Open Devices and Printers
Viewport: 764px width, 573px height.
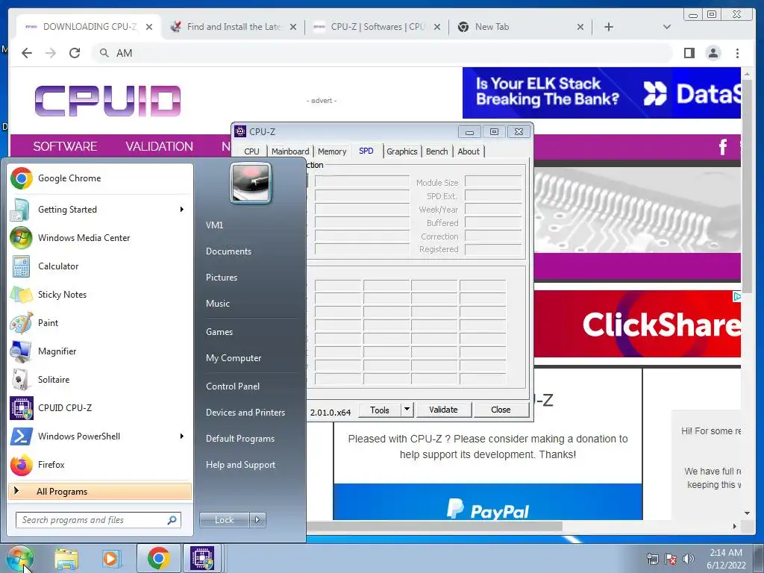point(245,413)
